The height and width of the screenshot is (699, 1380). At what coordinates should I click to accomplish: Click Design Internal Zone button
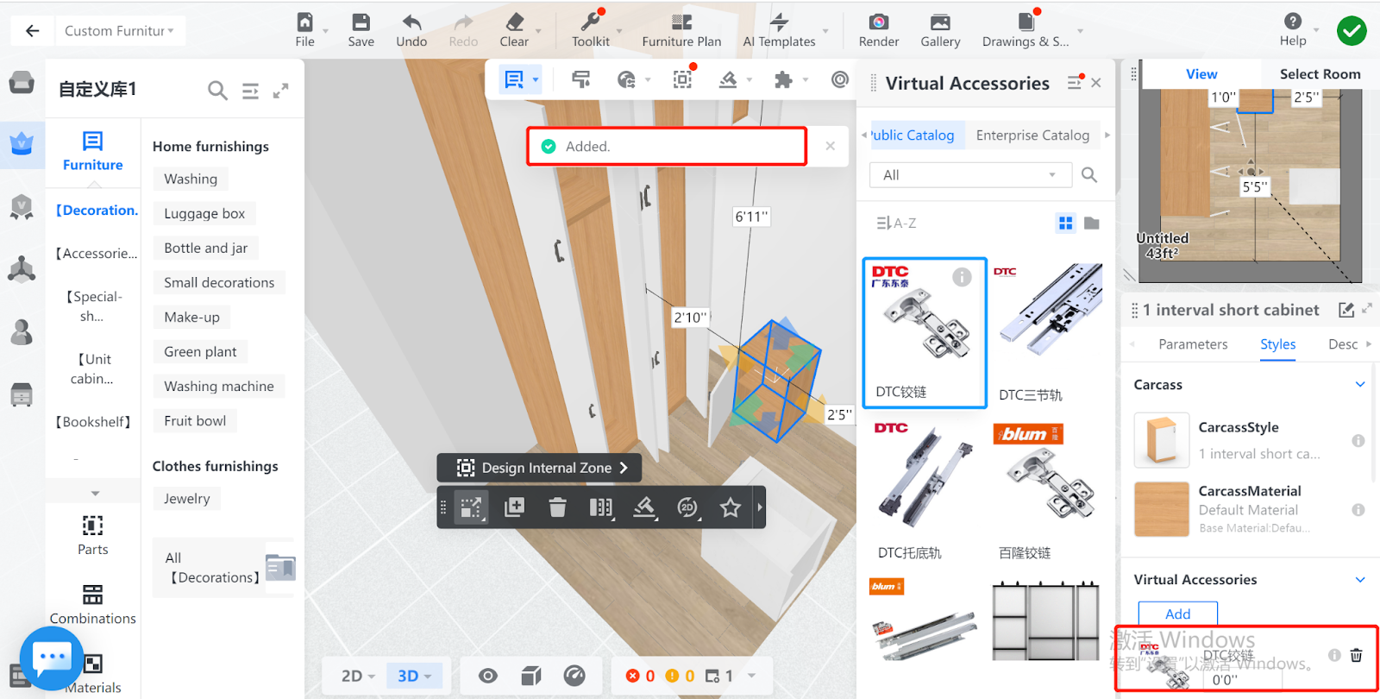(x=539, y=468)
